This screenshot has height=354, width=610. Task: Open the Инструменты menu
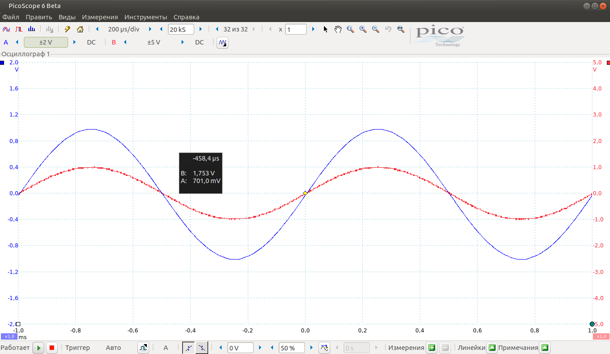(x=146, y=17)
